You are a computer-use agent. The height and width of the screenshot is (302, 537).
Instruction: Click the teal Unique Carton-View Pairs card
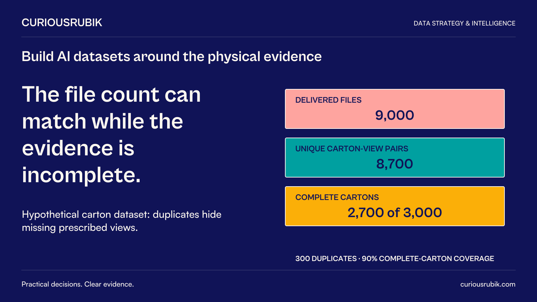[x=395, y=157]
